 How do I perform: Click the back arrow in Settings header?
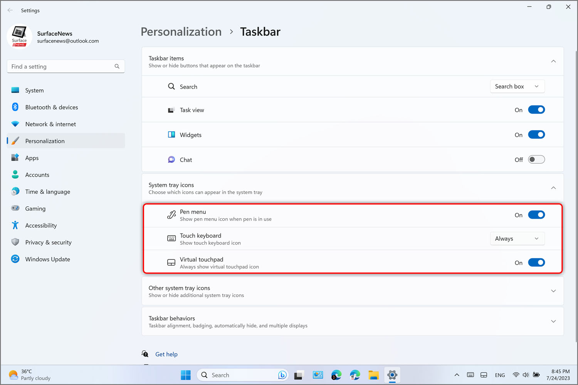coord(10,10)
